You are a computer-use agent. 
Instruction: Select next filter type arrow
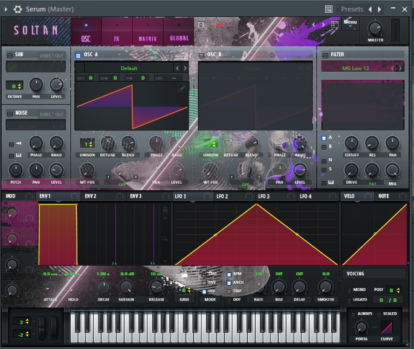point(400,68)
